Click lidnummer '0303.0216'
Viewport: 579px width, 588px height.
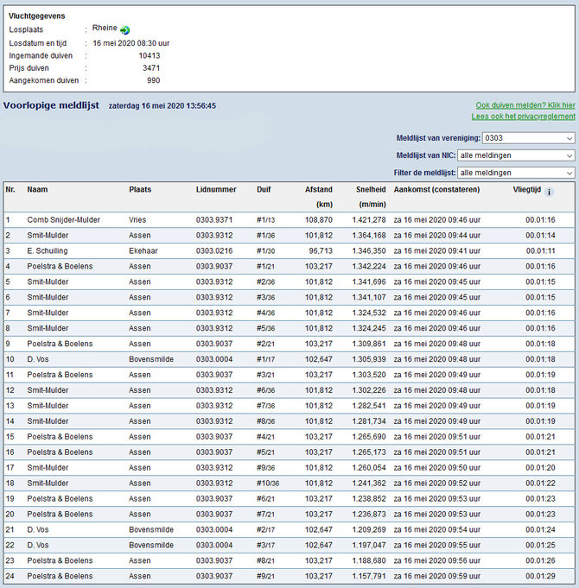coord(214,251)
